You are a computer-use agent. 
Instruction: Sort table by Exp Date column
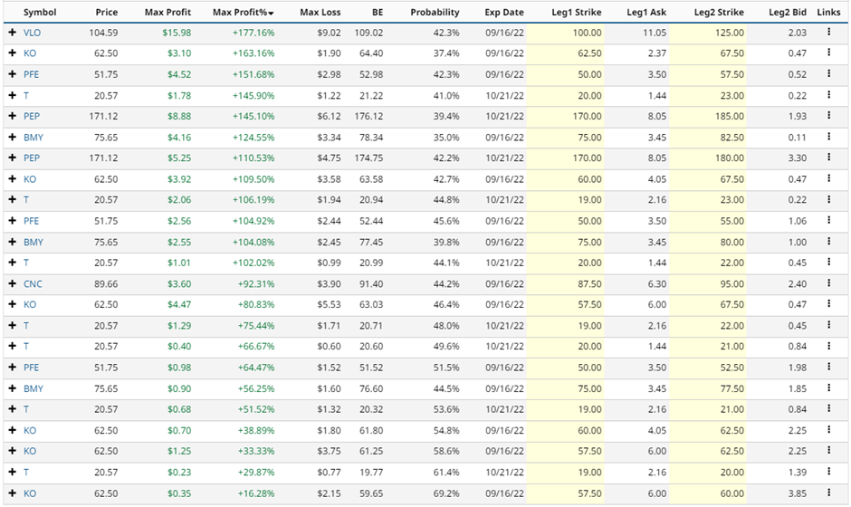point(504,12)
